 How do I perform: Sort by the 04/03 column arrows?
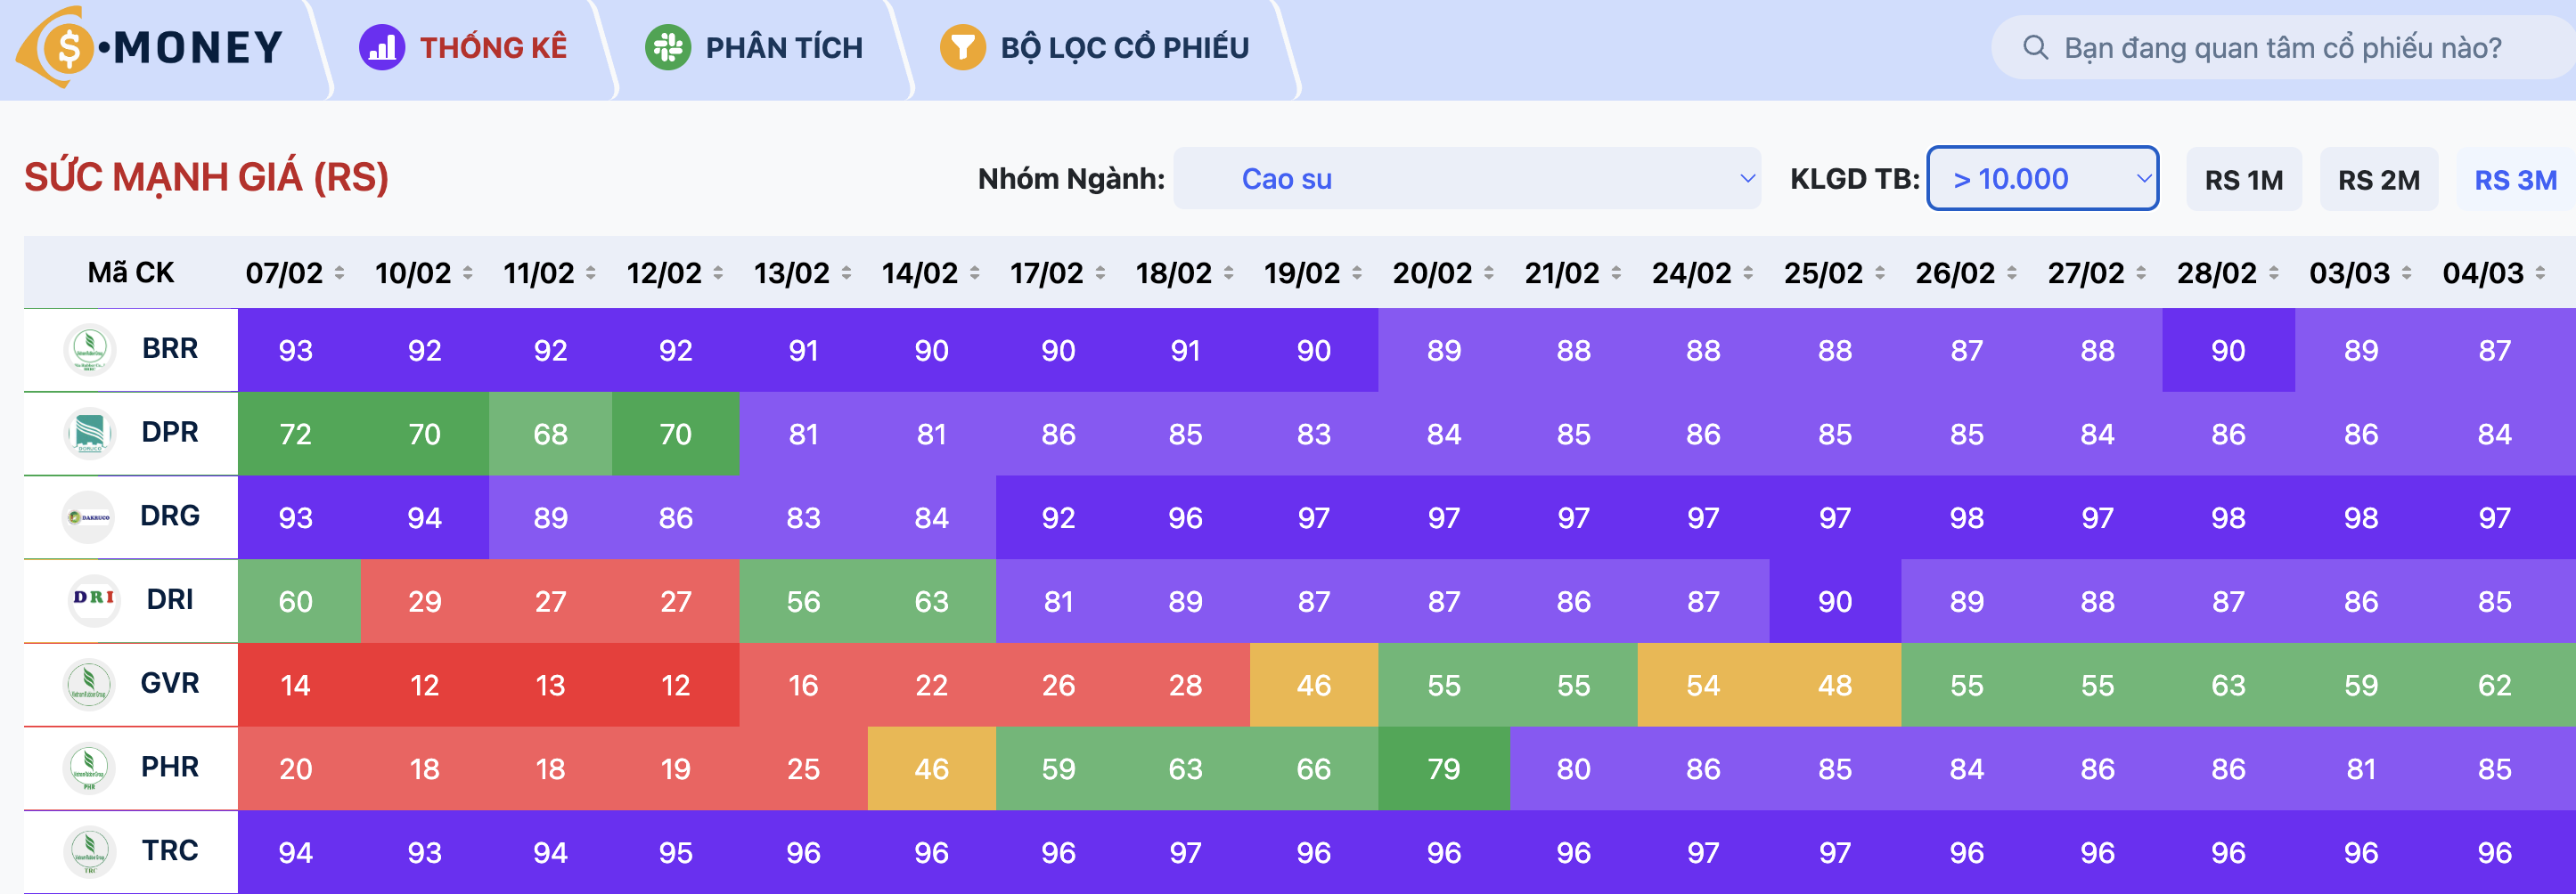[x=2541, y=272]
